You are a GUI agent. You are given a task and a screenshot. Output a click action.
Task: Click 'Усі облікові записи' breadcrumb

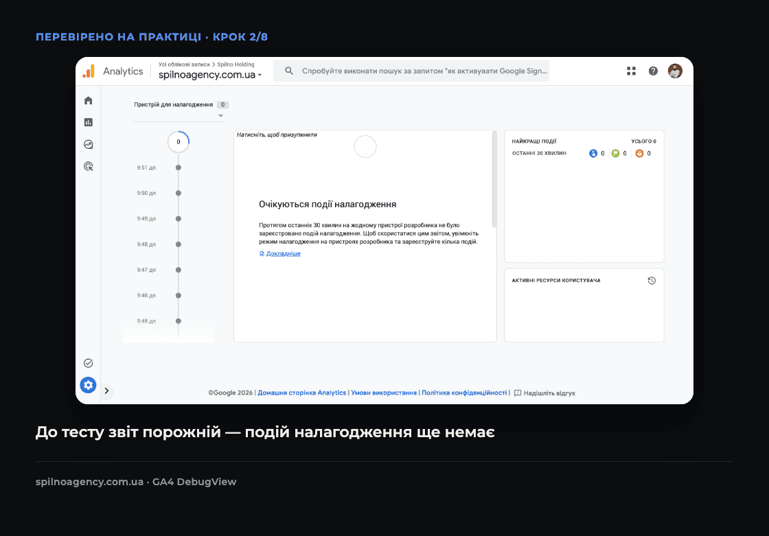pos(184,65)
